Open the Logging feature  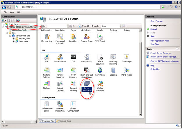pyautogui.click(x=113, y=72)
